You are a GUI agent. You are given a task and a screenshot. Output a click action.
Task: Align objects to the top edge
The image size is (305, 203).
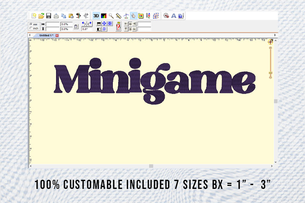click(x=126, y=29)
